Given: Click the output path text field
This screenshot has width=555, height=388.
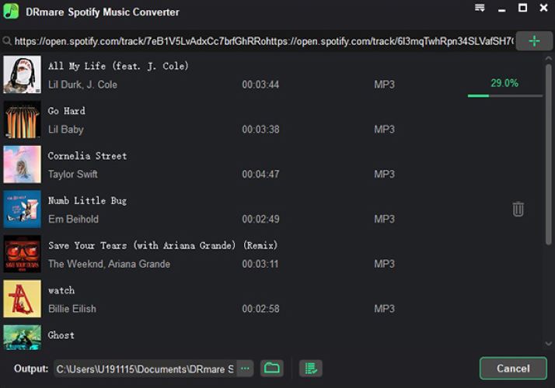Looking at the screenshot, I should [144, 369].
